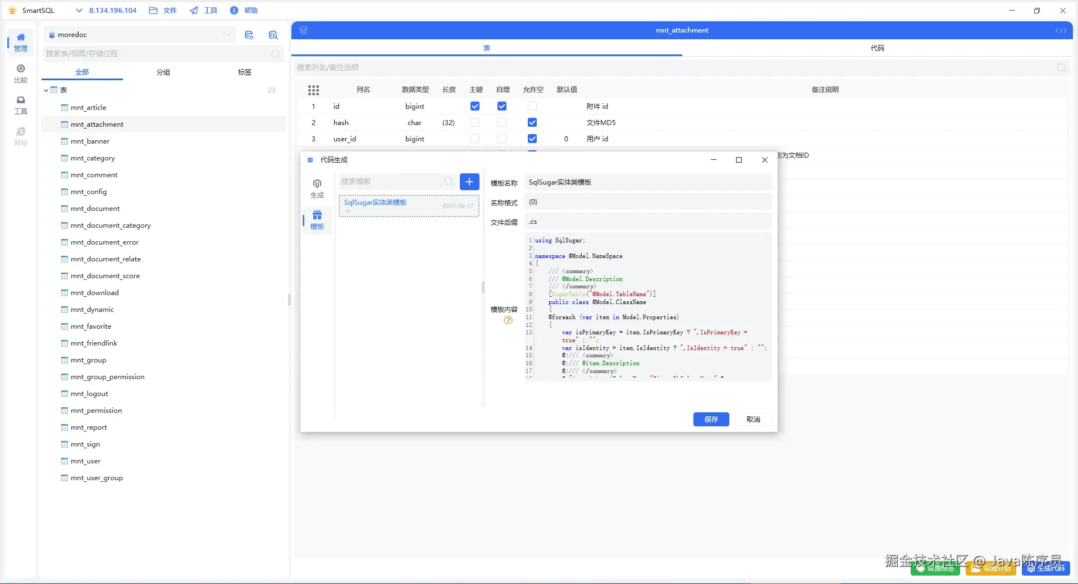Click the 名称格式 input field
This screenshot has height=584, width=1078.
648,202
